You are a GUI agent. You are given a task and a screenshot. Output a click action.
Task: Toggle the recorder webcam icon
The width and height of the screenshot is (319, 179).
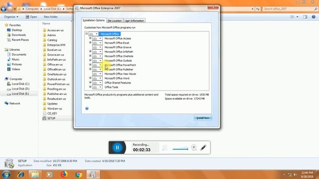194,148
